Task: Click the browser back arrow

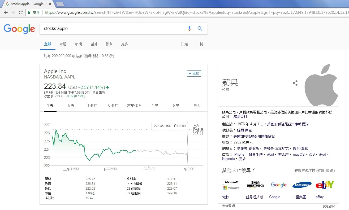Action: tap(6, 12)
